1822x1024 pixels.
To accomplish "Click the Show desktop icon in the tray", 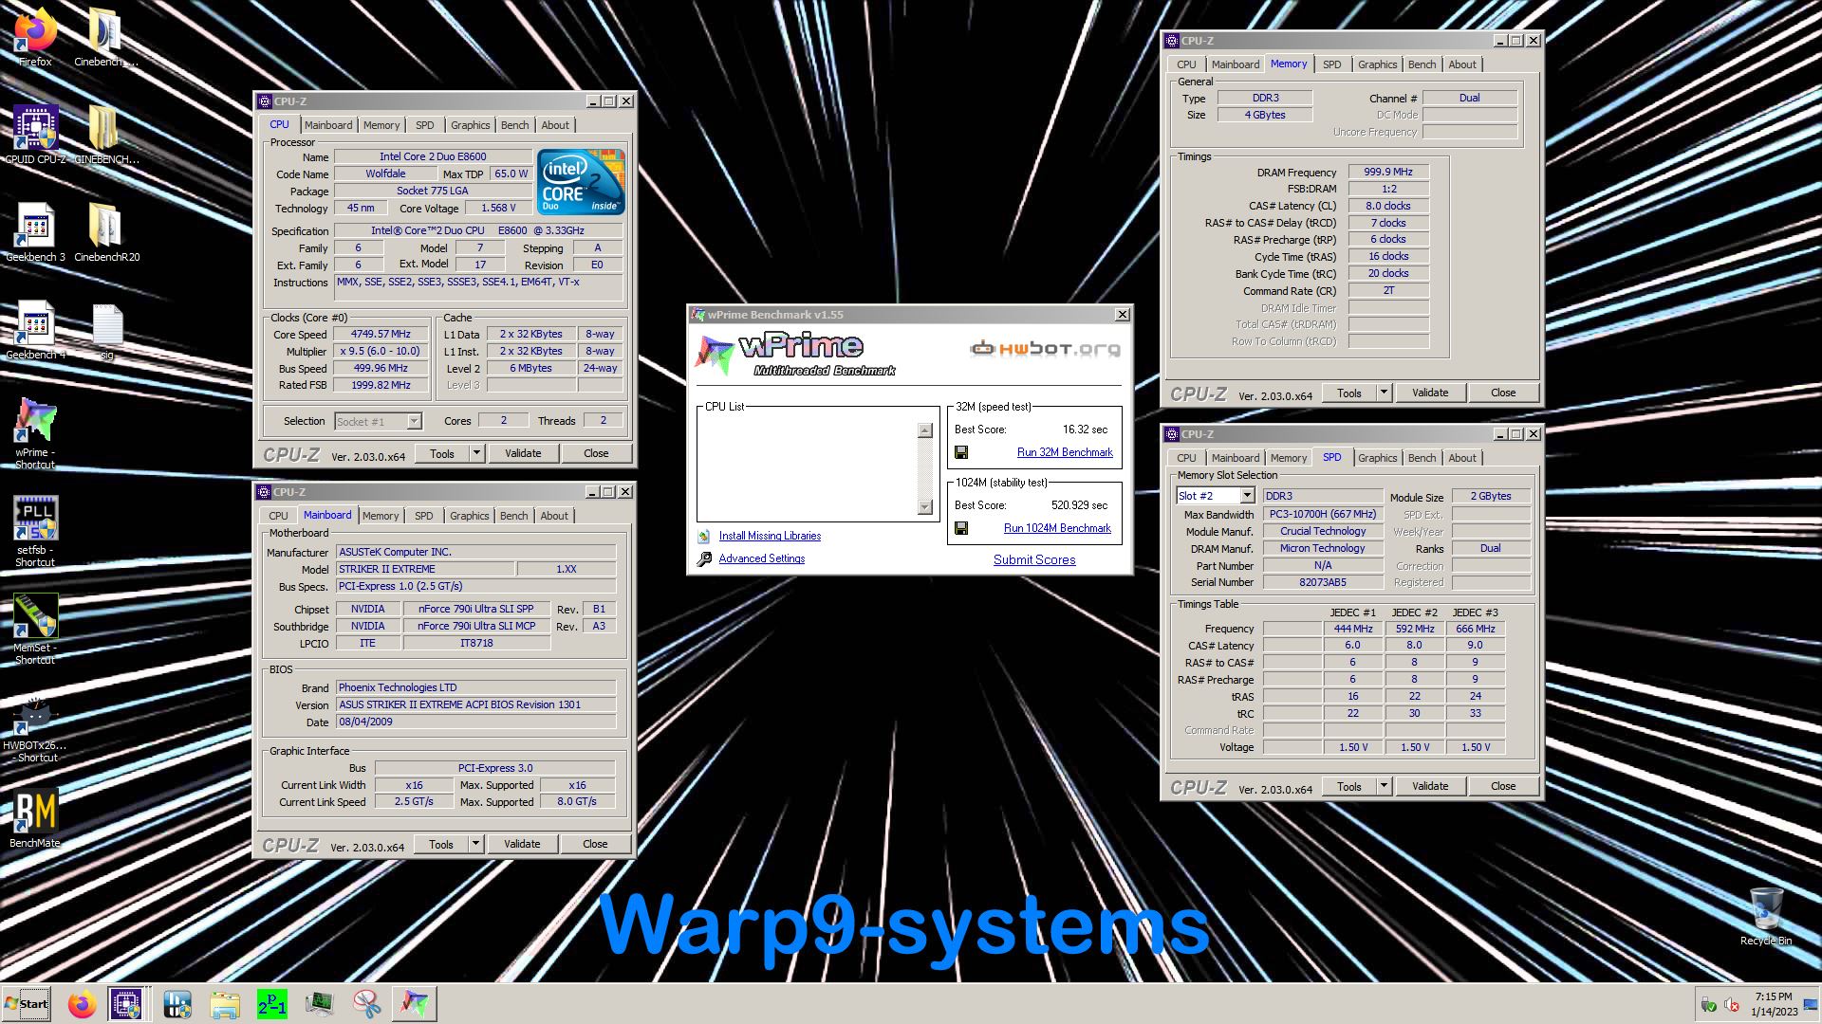I will pyautogui.click(x=1812, y=1005).
